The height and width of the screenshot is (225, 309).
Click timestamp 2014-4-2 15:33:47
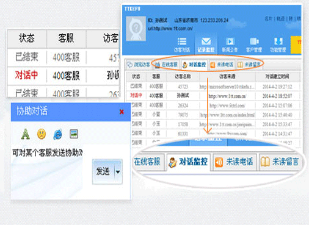277,124
